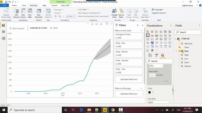Open the Format ribbon tab
The height and width of the screenshot is (113, 202).
54,5
